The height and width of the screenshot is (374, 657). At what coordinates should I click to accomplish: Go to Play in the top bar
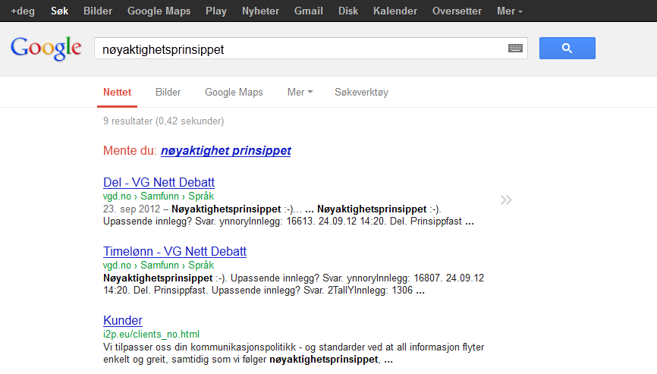click(216, 11)
